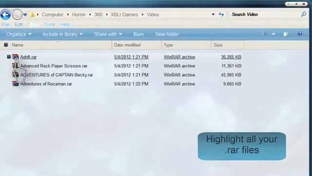Tick the checkbox beside Adrift.rar

[9, 57]
